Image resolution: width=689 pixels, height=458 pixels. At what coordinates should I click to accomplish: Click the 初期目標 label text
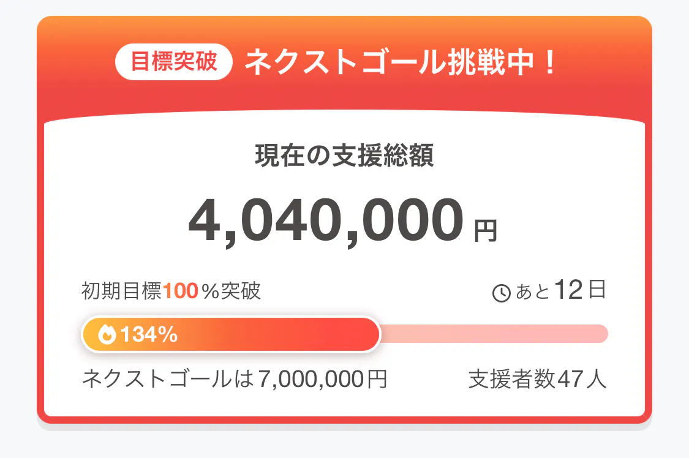122,291
